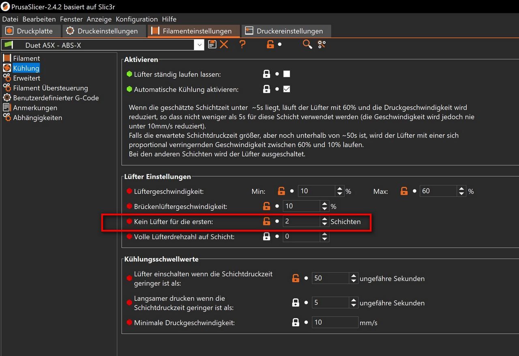
Task: Decrease Langsamer drucken seconds with down arrow
Action: coord(354,305)
